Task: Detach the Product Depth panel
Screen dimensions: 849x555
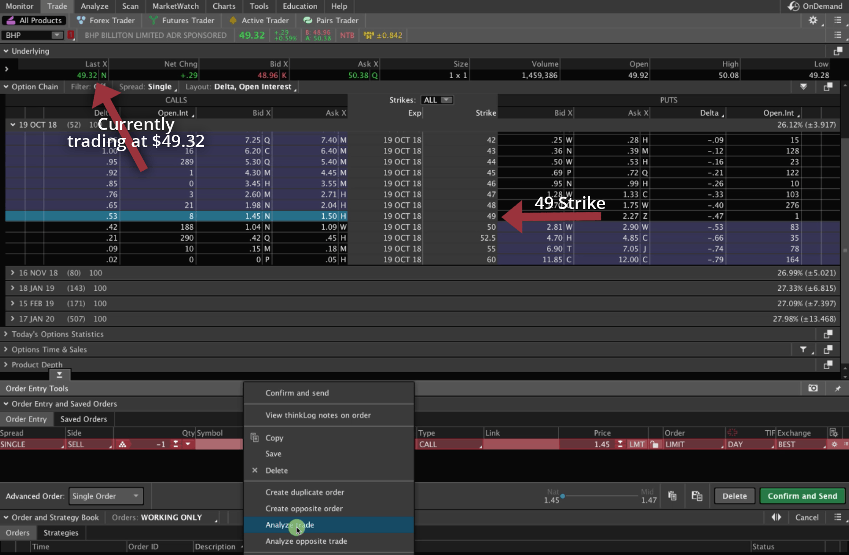Action: (828, 365)
